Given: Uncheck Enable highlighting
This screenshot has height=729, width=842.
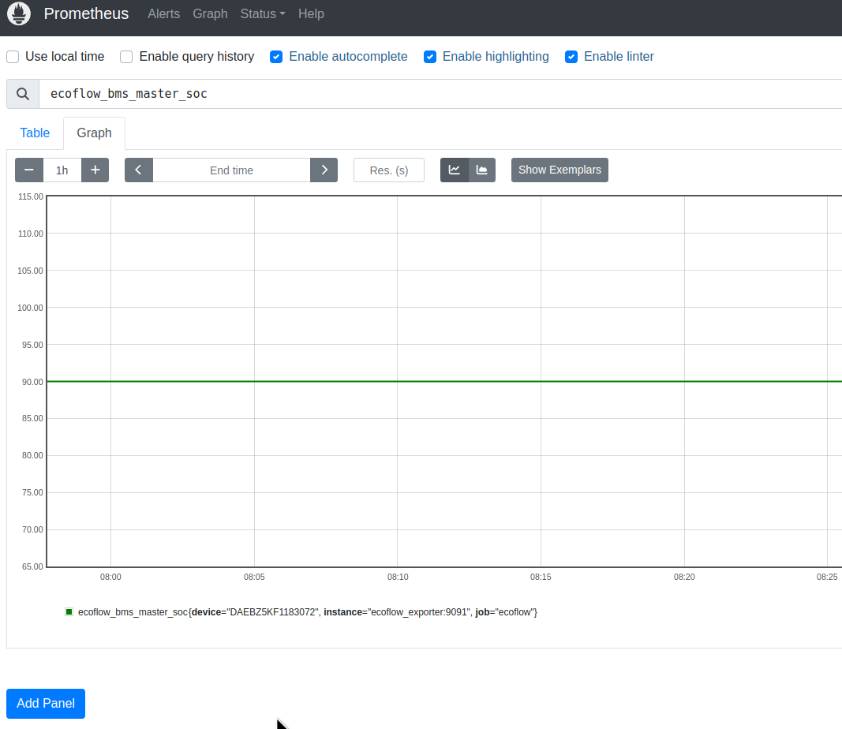Looking at the screenshot, I should coord(429,56).
